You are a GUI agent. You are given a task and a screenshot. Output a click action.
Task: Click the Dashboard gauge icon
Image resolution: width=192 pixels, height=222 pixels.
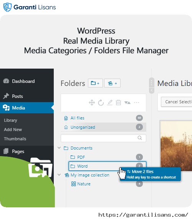pyautogui.click(x=6, y=81)
